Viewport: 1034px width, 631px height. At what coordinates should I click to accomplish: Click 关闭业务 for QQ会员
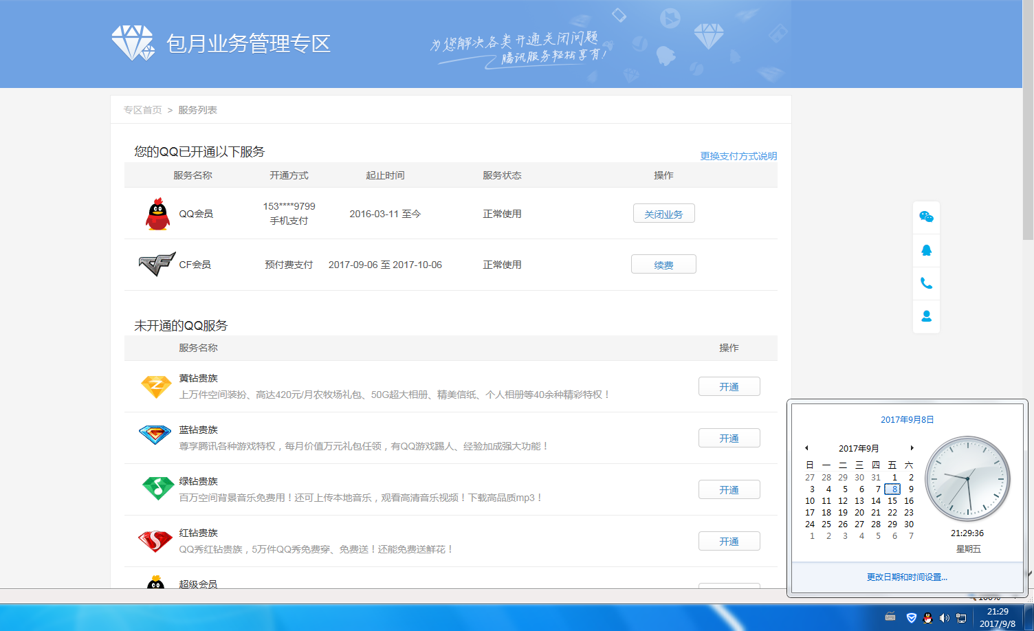point(663,214)
